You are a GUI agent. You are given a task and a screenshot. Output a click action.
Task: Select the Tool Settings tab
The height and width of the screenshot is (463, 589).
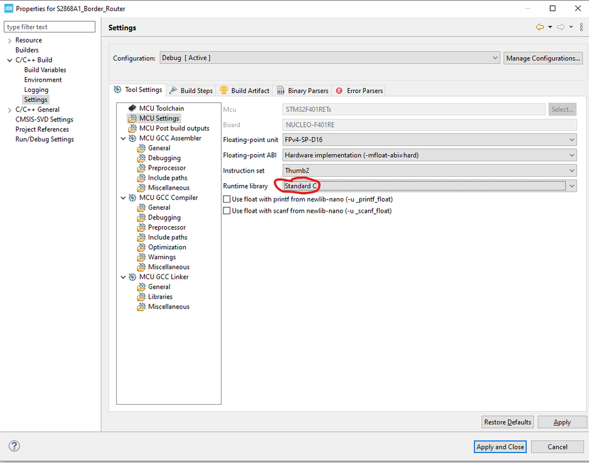pos(138,90)
